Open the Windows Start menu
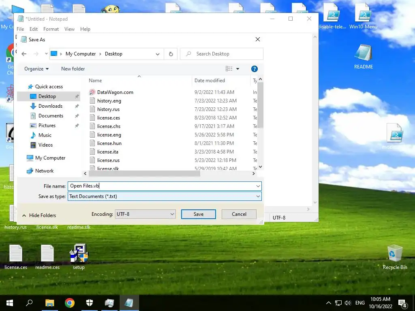Screen dimensions: 415x311 [x=10, y=303]
